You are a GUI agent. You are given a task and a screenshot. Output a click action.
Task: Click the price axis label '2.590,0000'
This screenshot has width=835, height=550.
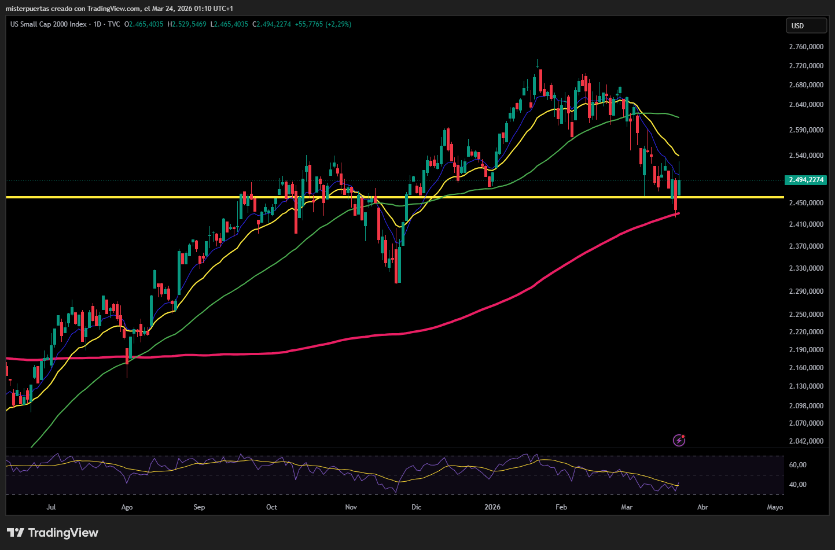click(x=806, y=130)
